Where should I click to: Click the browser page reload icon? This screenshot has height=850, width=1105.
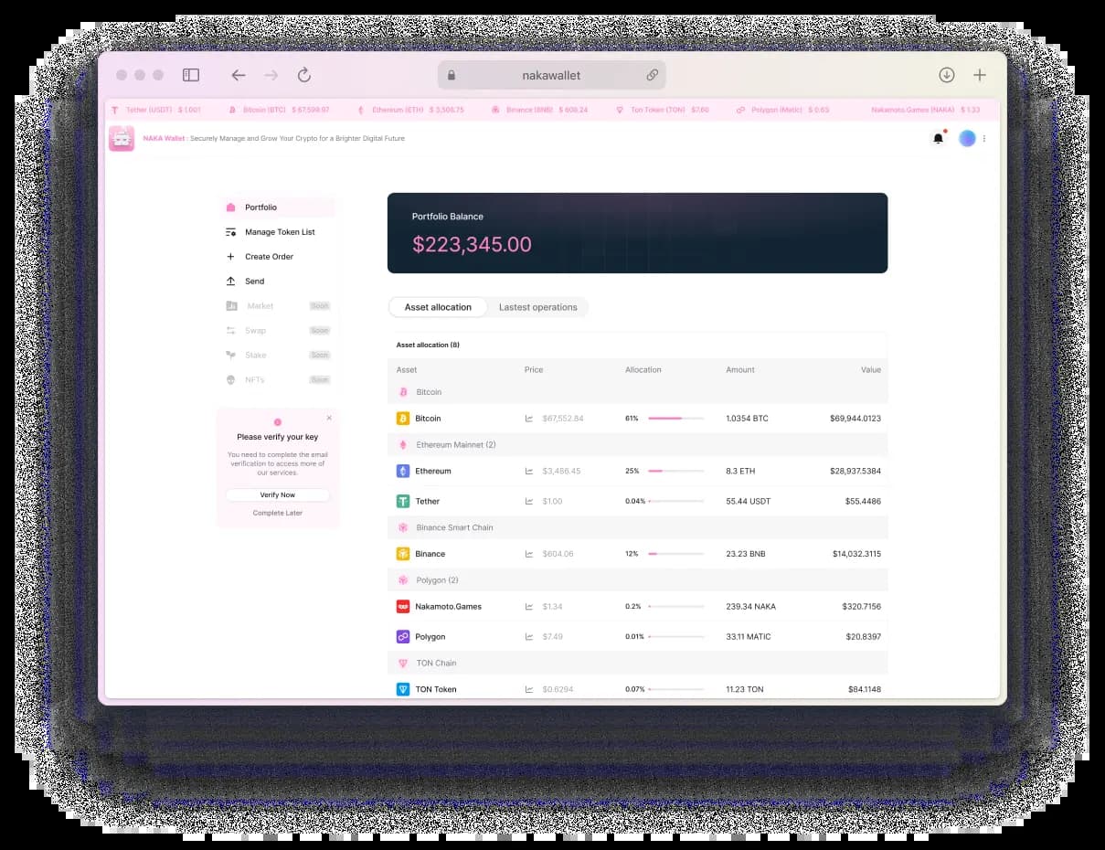[x=304, y=75]
